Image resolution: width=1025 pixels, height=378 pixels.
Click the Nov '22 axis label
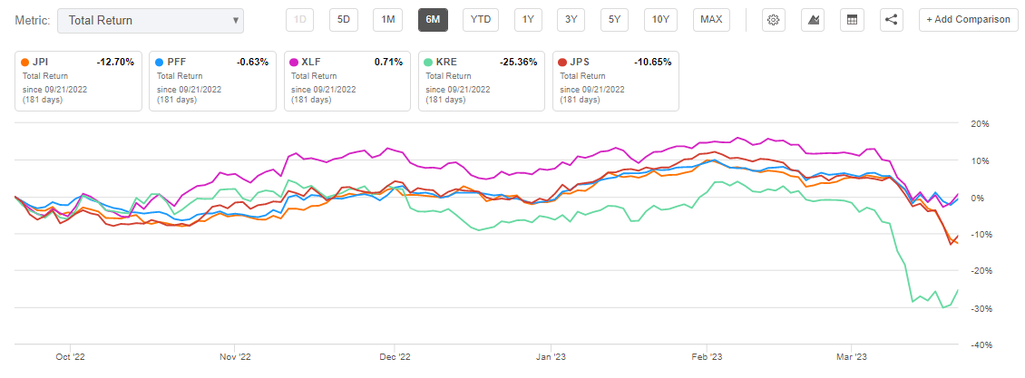[235, 357]
